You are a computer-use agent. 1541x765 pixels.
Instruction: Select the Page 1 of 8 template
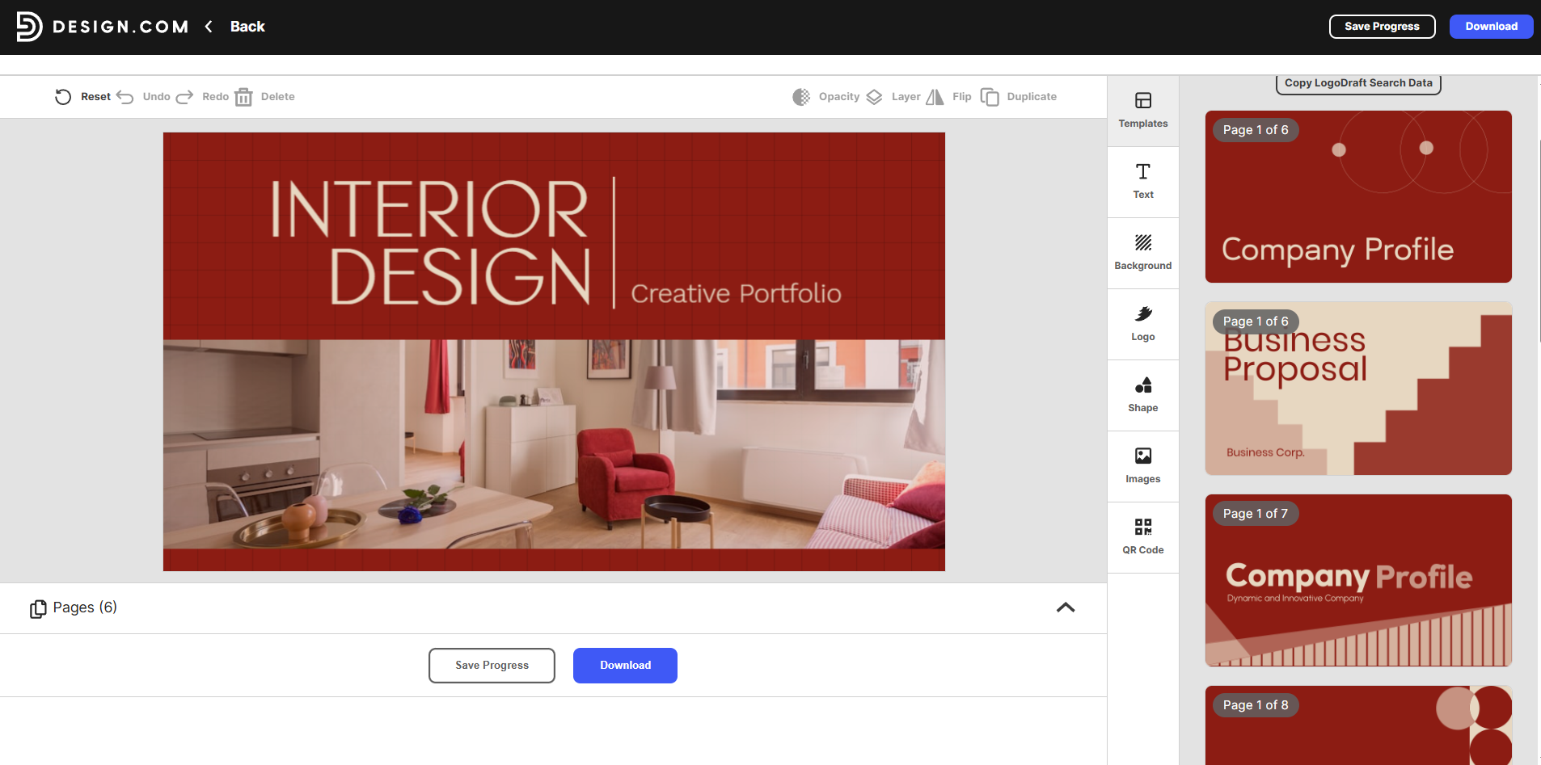pyautogui.click(x=1358, y=725)
